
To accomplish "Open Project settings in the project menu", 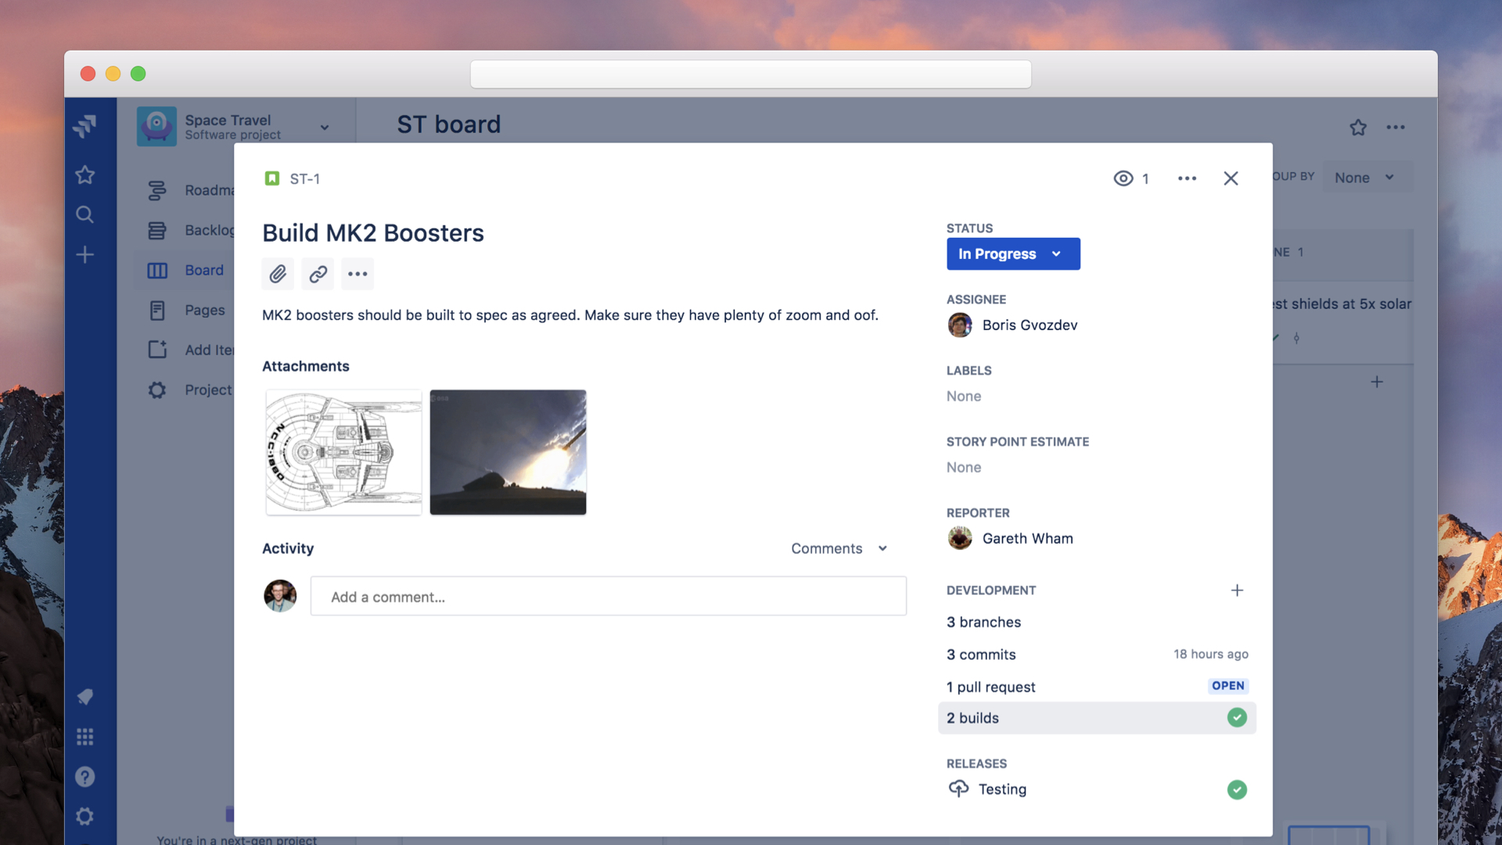I will (x=208, y=390).
